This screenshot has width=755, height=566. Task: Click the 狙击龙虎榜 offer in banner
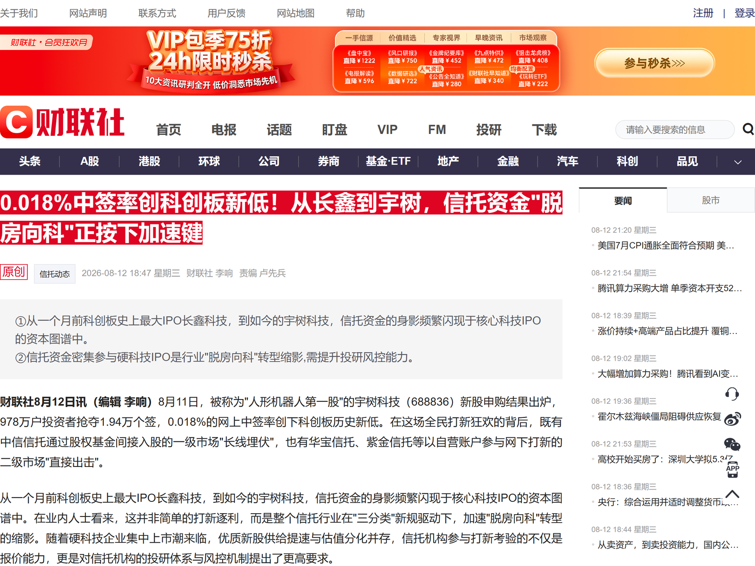click(533, 57)
